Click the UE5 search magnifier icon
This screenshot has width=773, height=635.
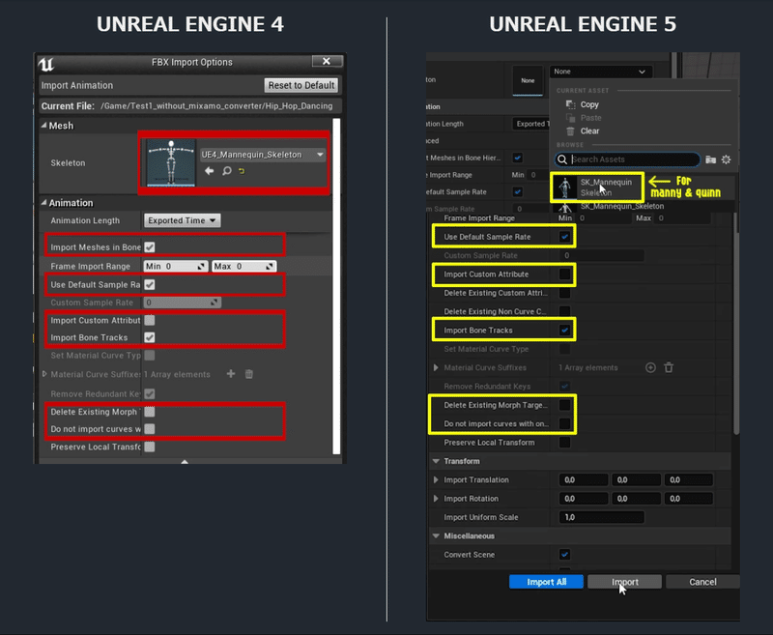[562, 159]
